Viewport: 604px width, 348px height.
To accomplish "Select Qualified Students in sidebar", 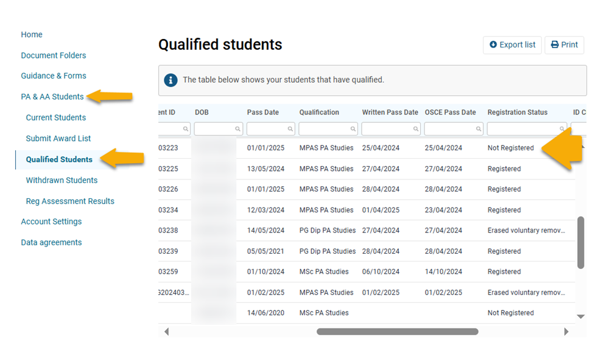I will (x=59, y=159).
